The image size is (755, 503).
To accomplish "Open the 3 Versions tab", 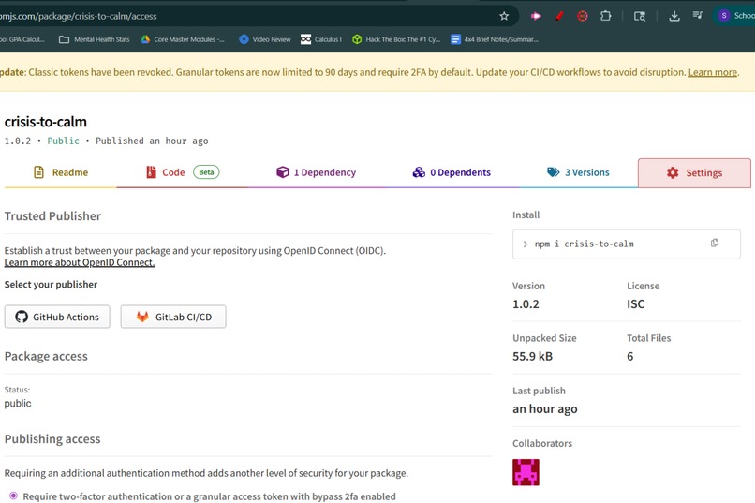I will 578,172.
